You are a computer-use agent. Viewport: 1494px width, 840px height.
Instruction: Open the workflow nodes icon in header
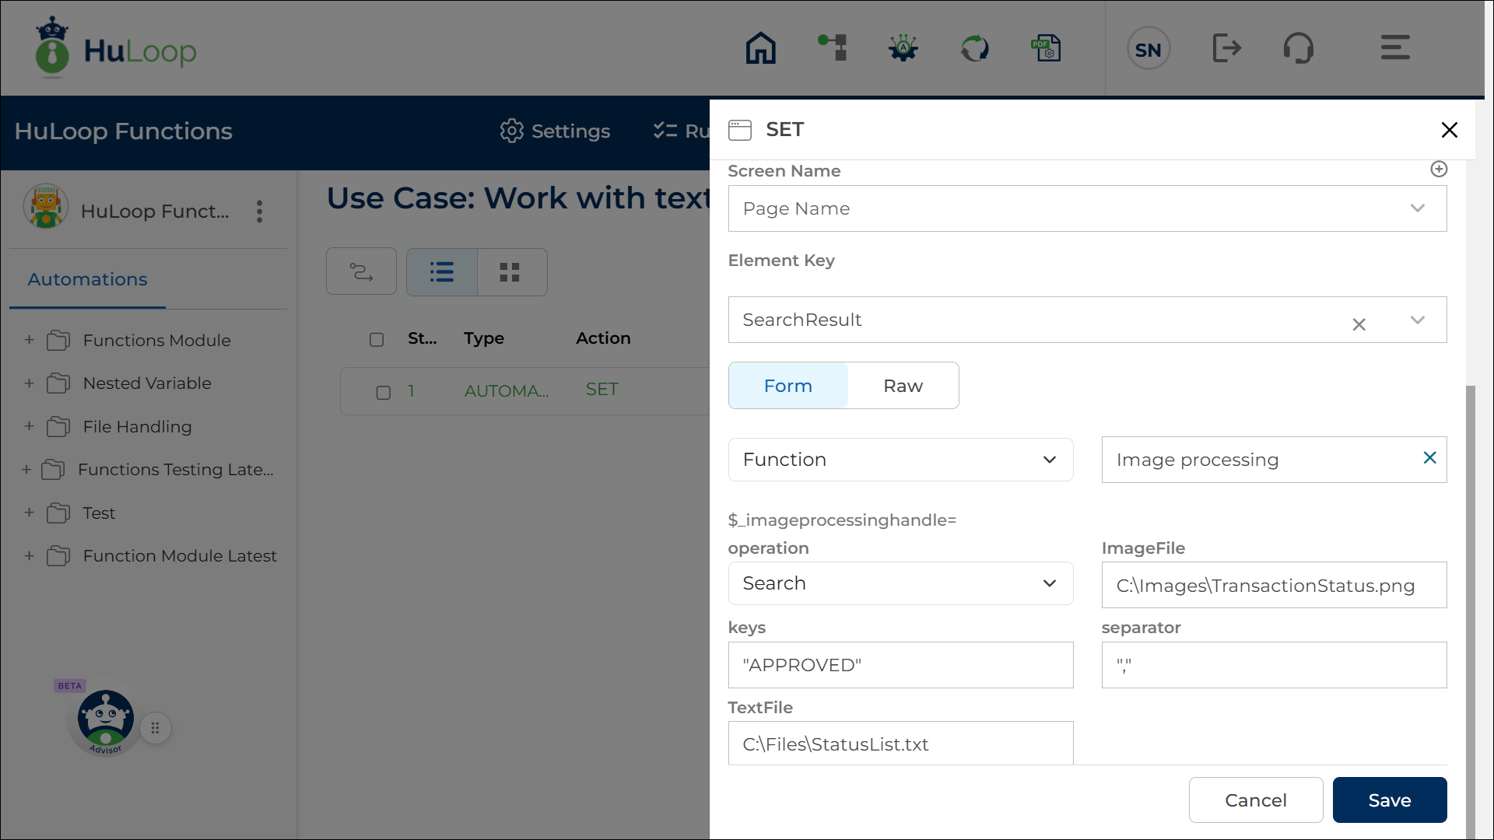833,48
